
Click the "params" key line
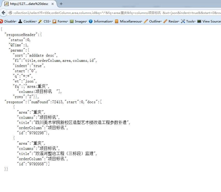(19, 50)
